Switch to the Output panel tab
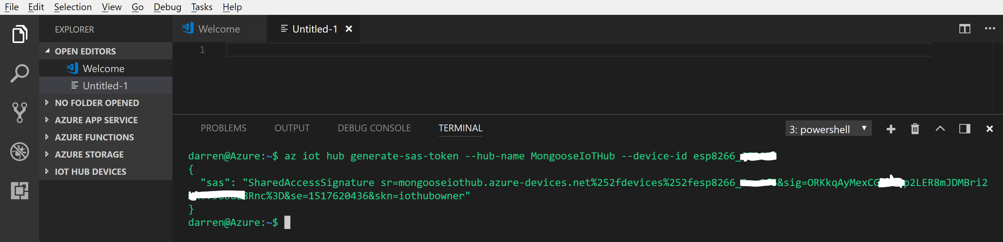The width and height of the screenshot is (1003, 242). 292,128
